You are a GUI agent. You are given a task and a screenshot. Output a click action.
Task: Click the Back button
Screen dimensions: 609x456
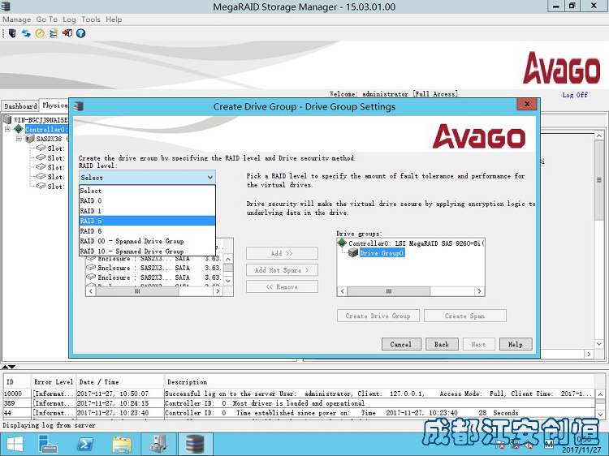pyautogui.click(x=442, y=344)
